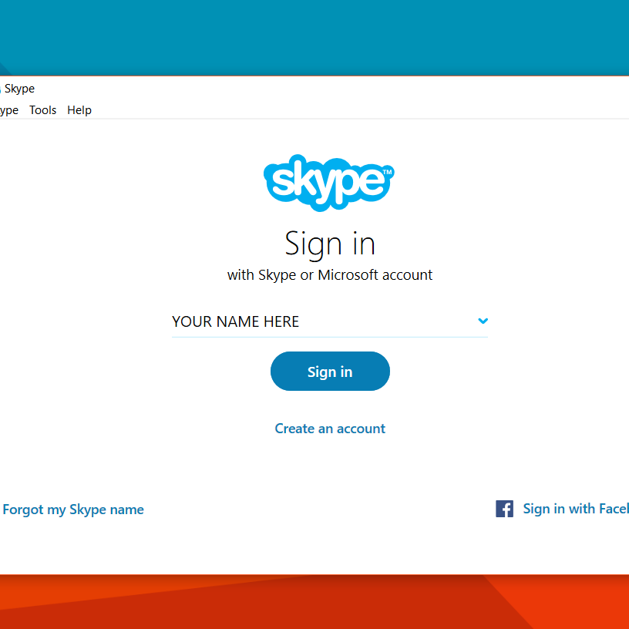Open the Skype menu left of Tools
This screenshot has height=629, width=629.
[x=8, y=110]
